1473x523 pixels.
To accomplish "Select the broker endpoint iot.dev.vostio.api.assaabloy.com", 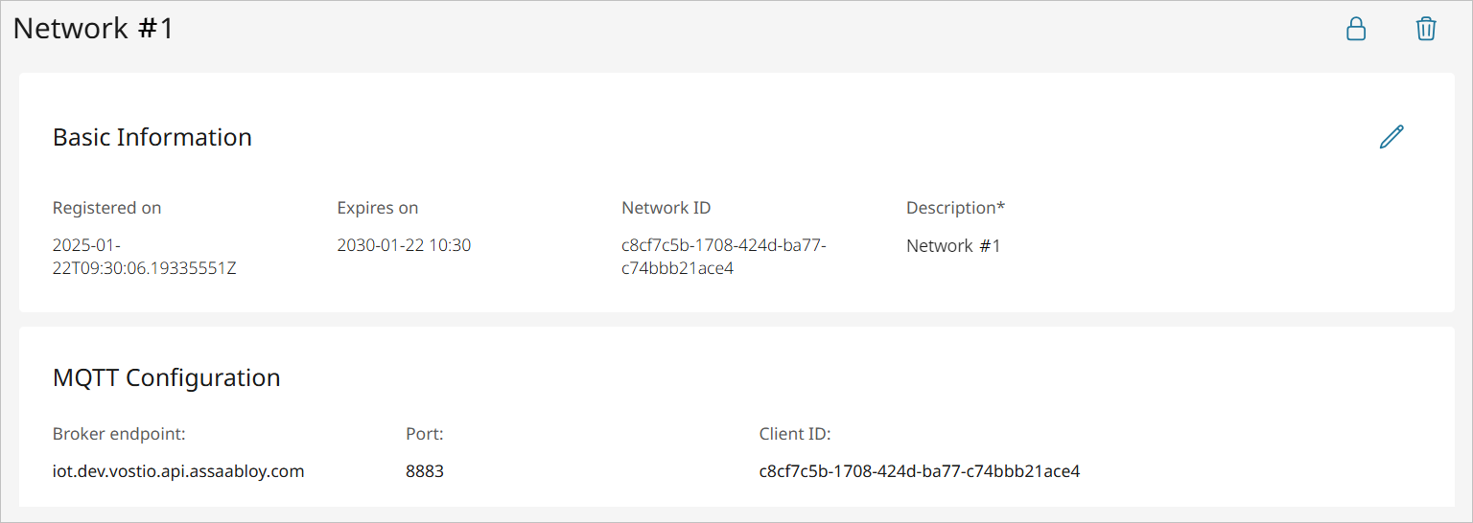I will click(178, 471).
